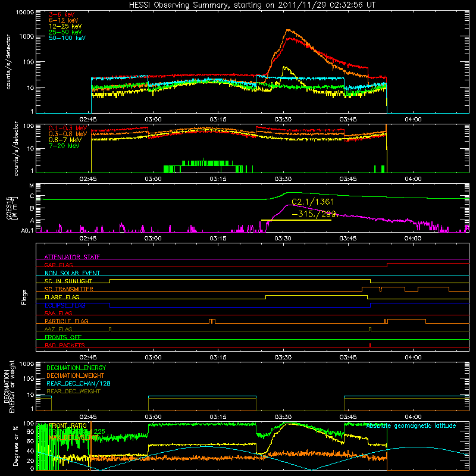
Task: Click the peak of the orange 6-12 keV curve
Action: coord(288,30)
